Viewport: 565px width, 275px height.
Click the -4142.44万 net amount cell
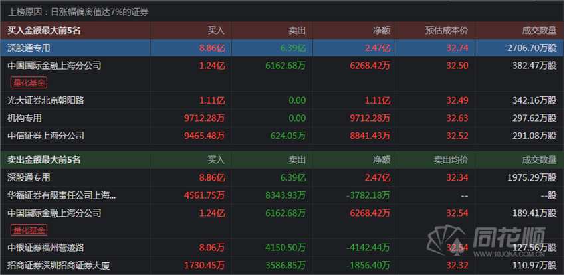(x=368, y=248)
